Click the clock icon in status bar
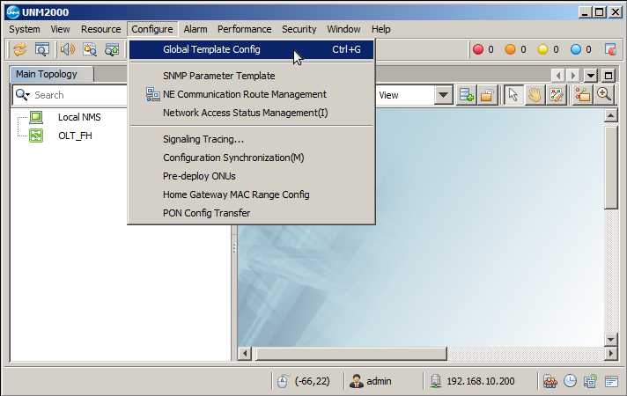Viewport: 627px width, 396px height. tap(571, 381)
